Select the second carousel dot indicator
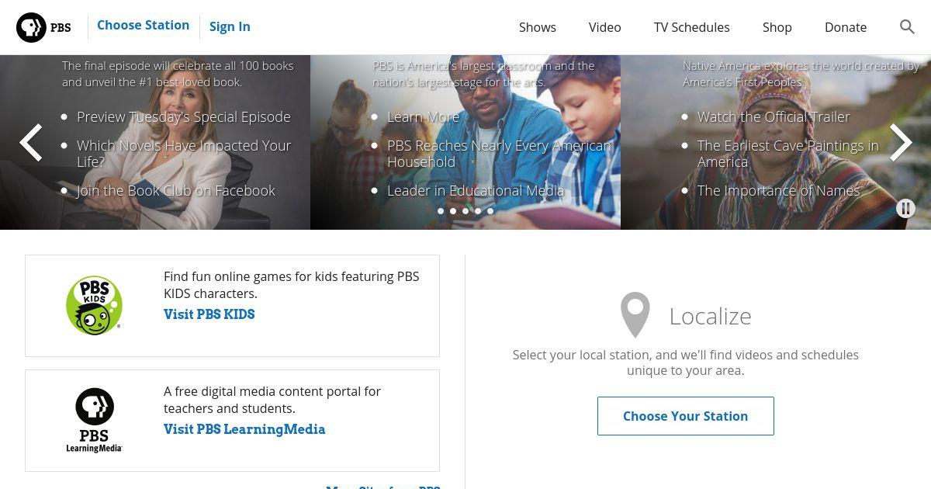 (x=453, y=211)
